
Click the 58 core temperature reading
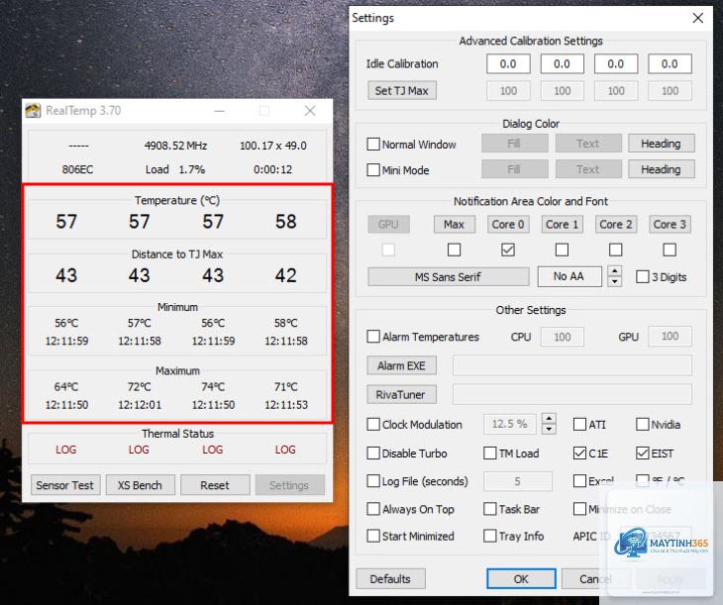pos(286,222)
